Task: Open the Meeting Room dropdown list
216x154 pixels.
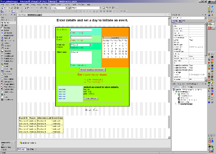Action: point(90,45)
